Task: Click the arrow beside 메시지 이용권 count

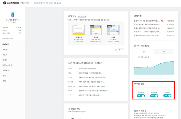Action: [22, 33]
